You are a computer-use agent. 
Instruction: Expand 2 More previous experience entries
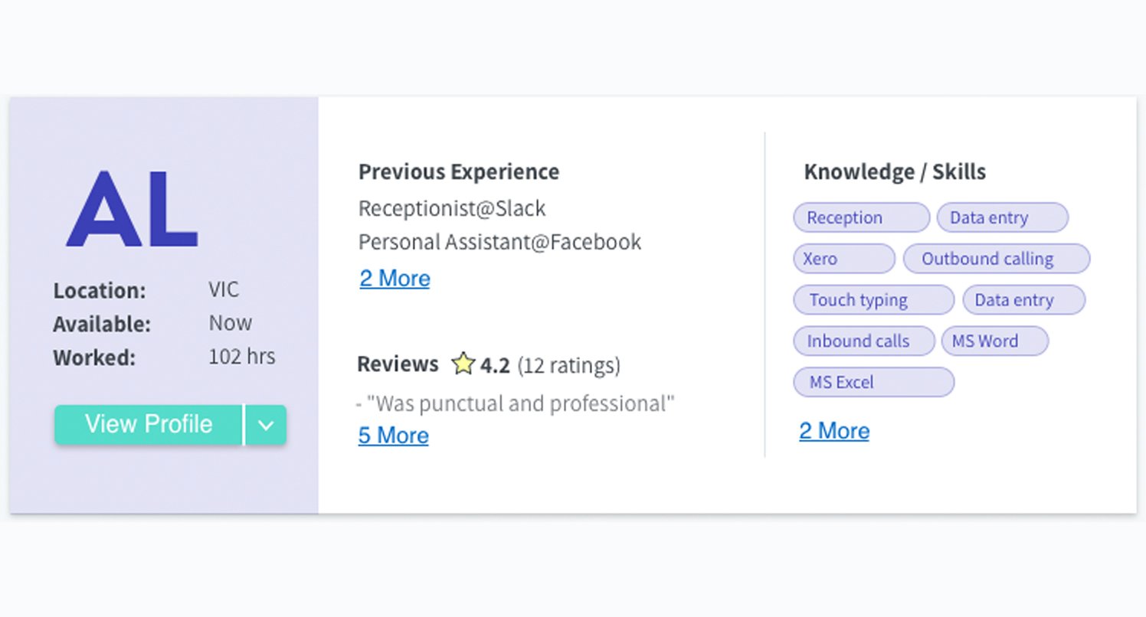pyautogui.click(x=395, y=278)
